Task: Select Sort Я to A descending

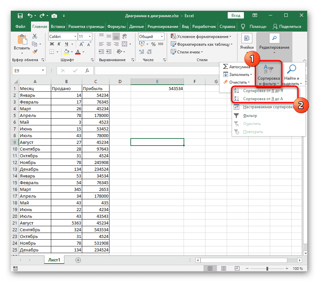Action: click(263, 99)
